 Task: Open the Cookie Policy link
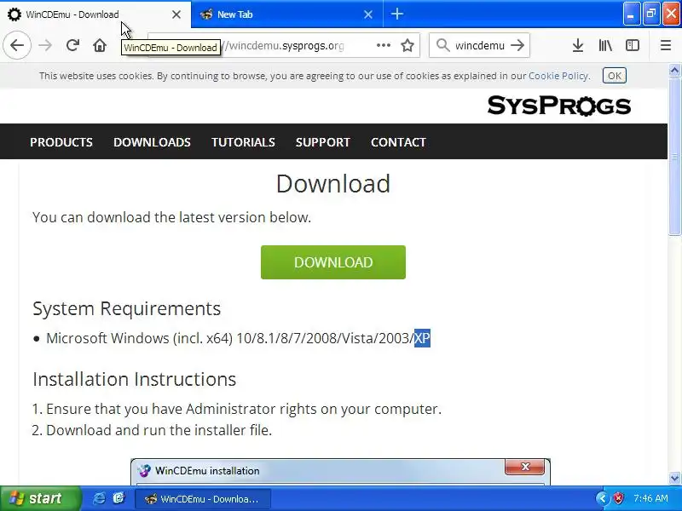(x=558, y=76)
